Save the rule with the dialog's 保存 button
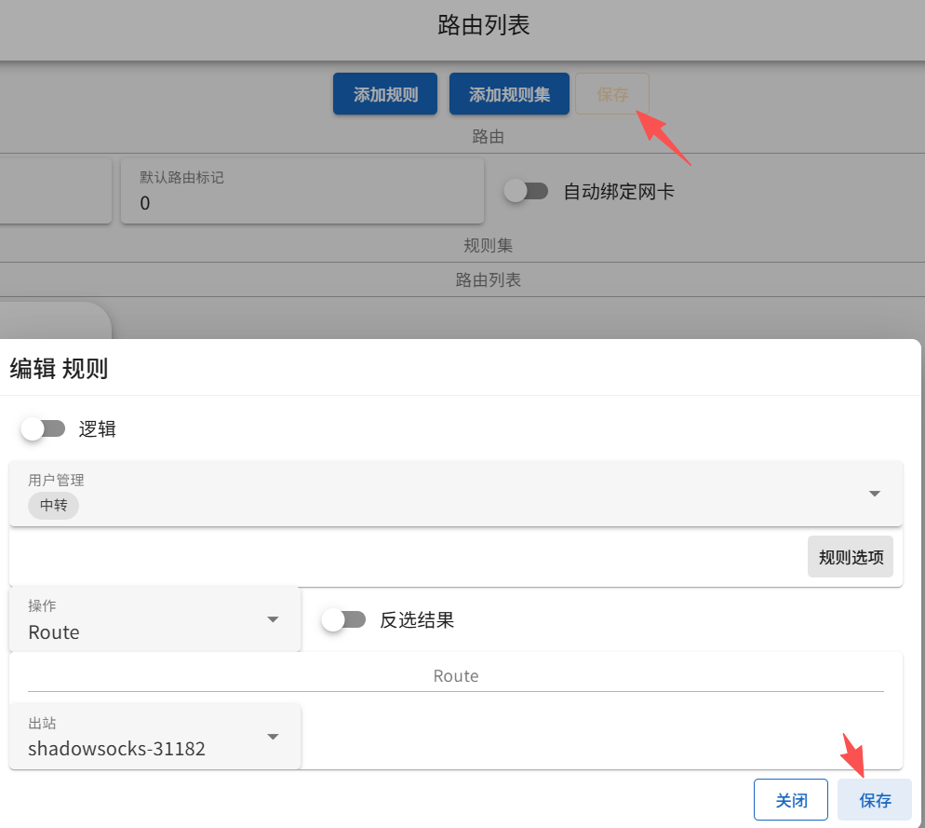Screen dimensions: 925x828 (x=874, y=800)
